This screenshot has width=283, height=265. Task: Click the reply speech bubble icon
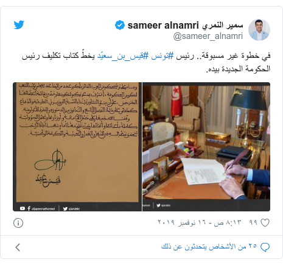point(265,247)
